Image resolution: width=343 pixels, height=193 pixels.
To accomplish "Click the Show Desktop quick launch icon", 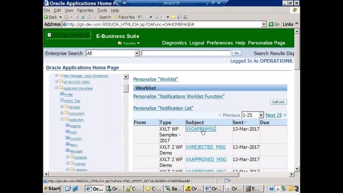I will pyautogui.click(x=68, y=189).
